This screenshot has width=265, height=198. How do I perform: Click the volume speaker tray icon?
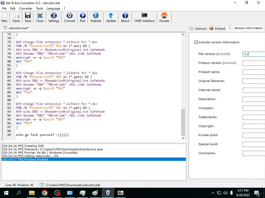point(225,193)
